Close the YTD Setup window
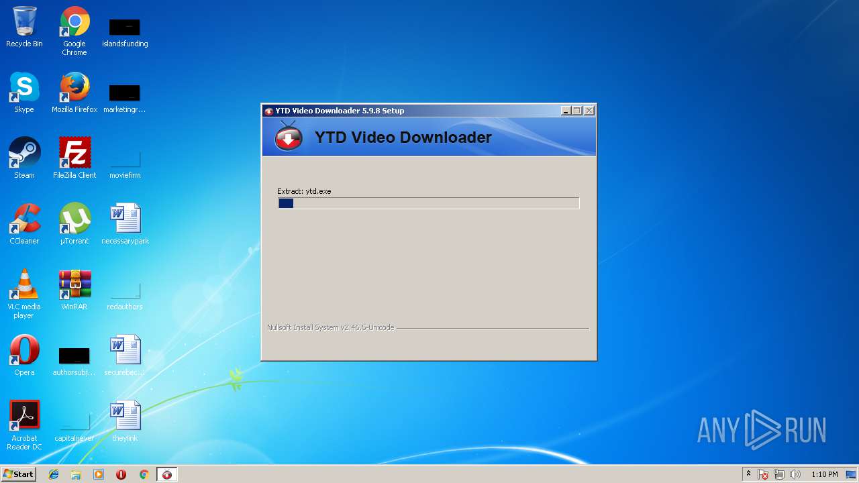This screenshot has width=859, height=483. point(589,111)
